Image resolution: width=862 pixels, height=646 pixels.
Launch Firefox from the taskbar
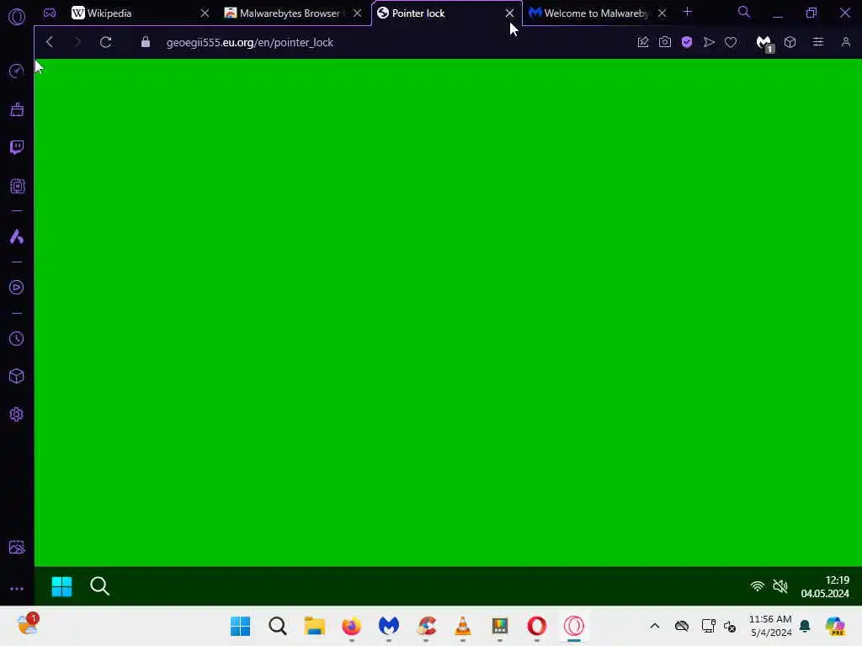point(351,626)
